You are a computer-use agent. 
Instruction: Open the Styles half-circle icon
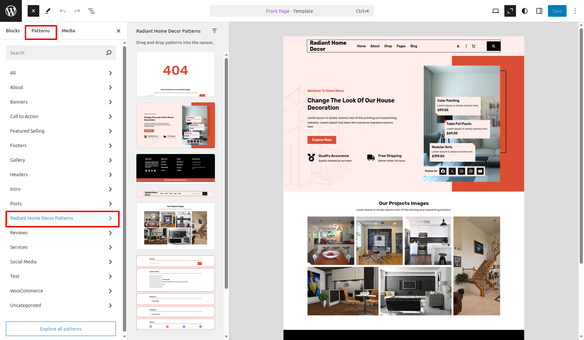coord(524,11)
